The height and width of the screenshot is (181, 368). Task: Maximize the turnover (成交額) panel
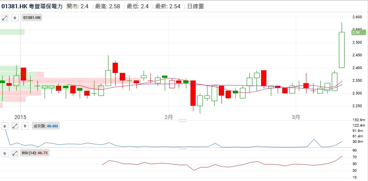[x=15, y=126]
